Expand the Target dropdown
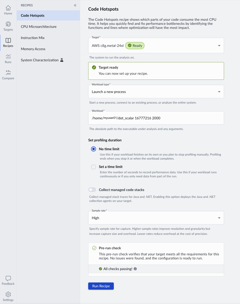 click(x=219, y=46)
